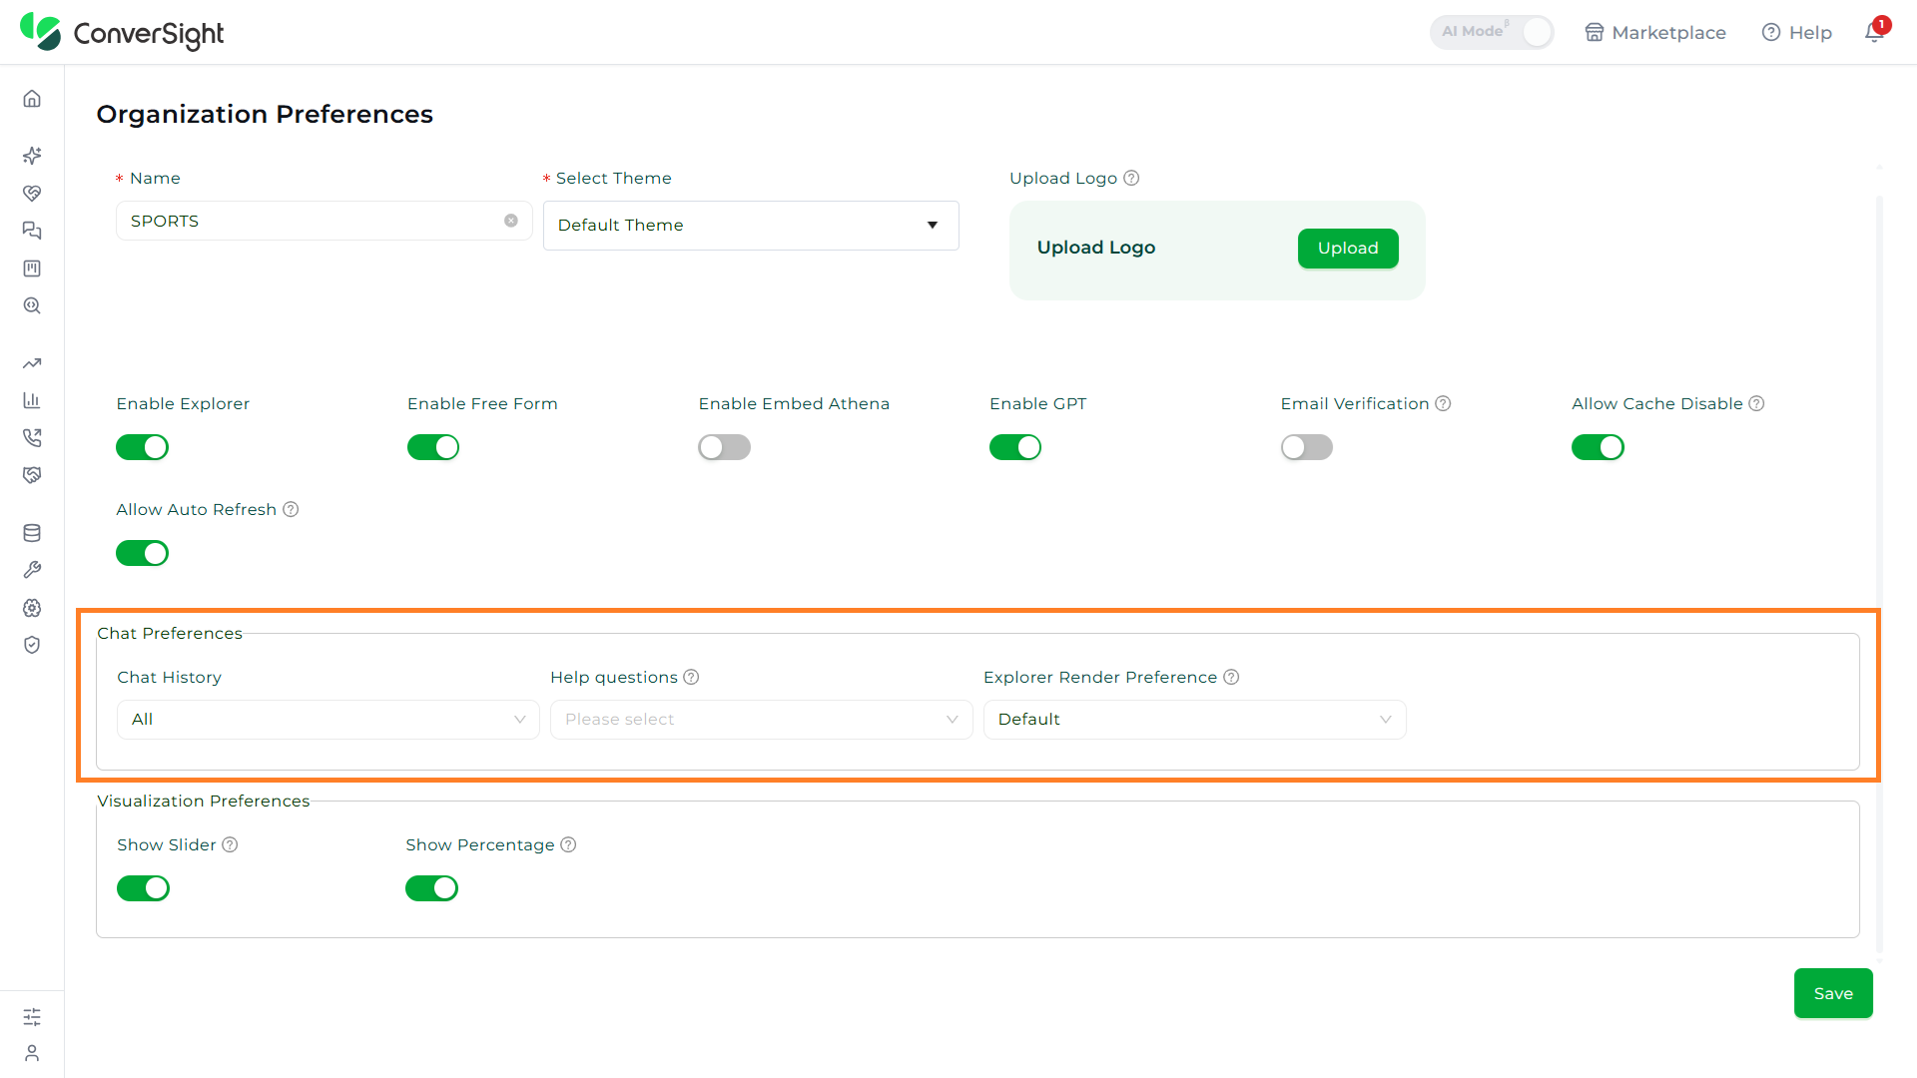Click the Save button
1917x1078 pixels.
(1833, 993)
